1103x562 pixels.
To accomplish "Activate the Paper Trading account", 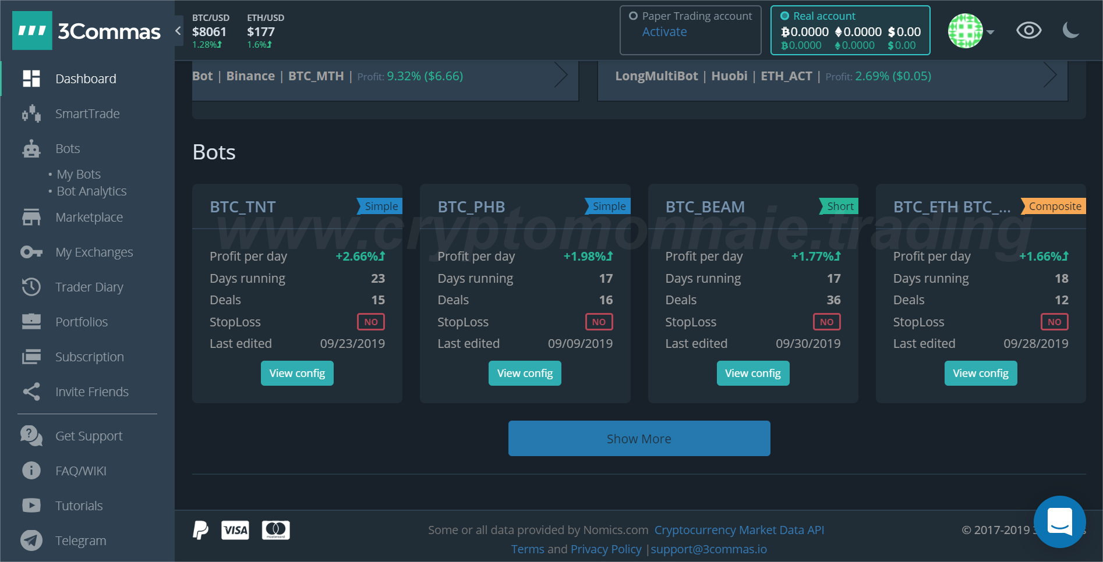I will (664, 32).
